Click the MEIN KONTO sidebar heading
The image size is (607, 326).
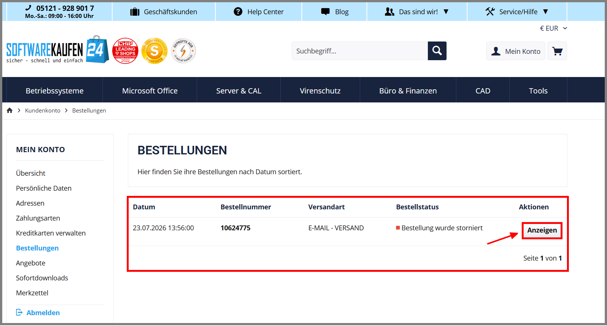click(40, 150)
